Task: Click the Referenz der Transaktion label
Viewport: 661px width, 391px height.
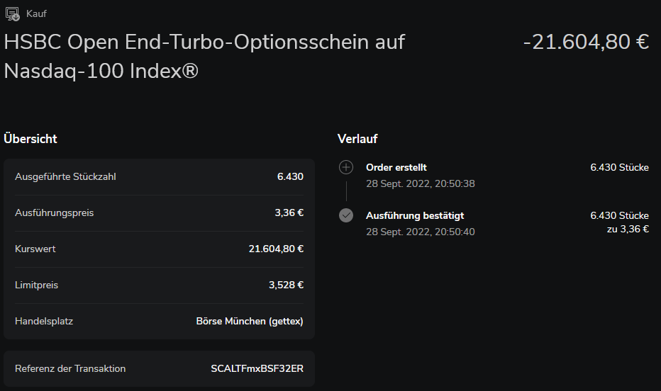Action: pyautogui.click(x=70, y=368)
